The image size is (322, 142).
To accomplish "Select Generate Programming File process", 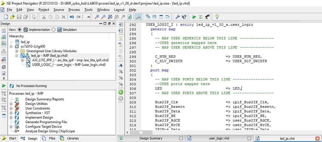I will tap(46, 122).
